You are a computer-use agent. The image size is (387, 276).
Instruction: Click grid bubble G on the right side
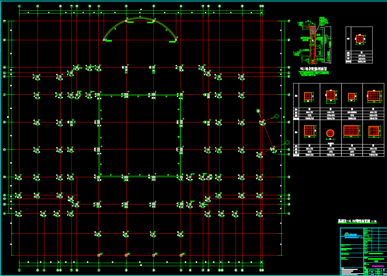[289, 150]
